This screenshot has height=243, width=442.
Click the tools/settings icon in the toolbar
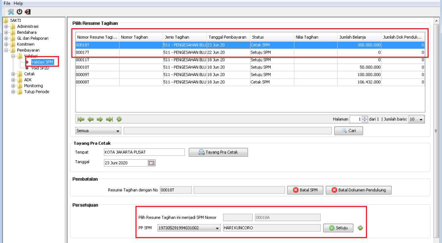pos(11,11)
